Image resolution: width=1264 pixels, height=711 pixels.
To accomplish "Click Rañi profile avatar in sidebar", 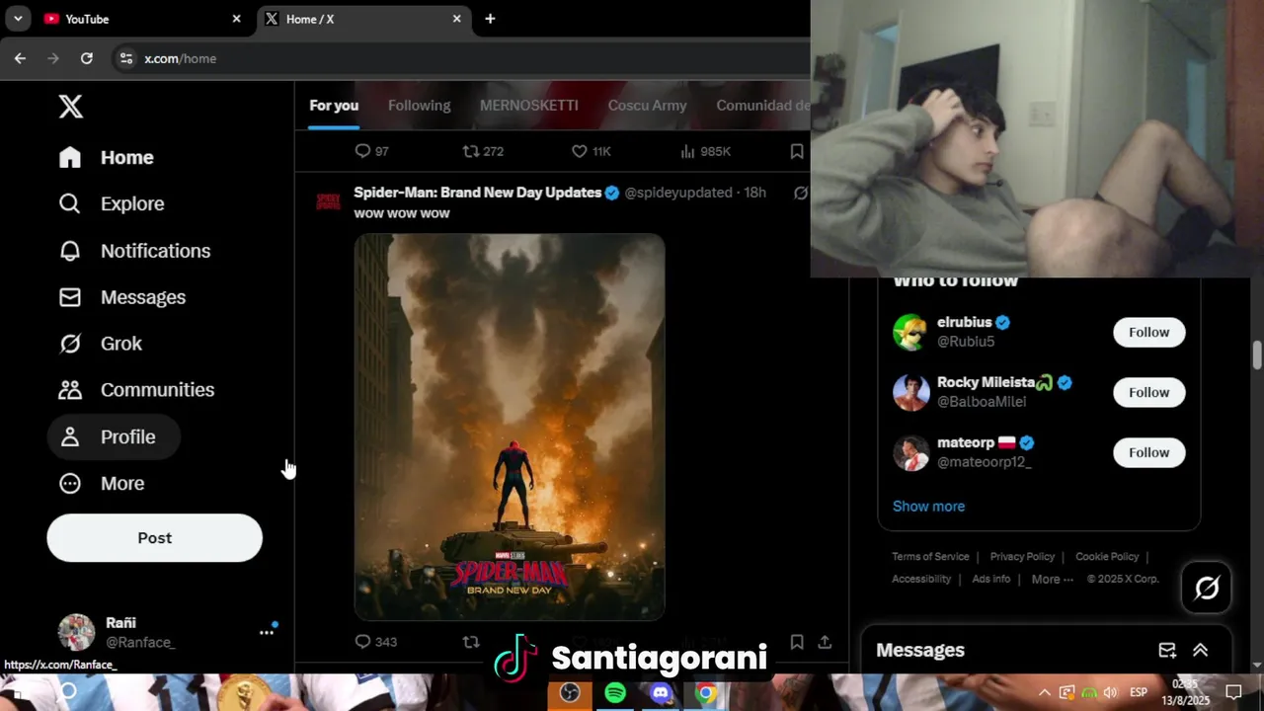I will point(76,632).
